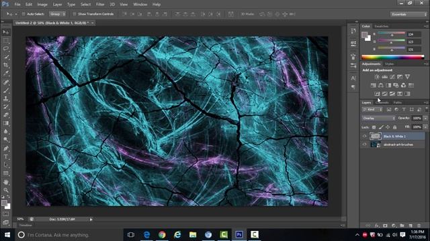The image size is (430, 241).
Task: Select the Eraser tool
Action: coord(6,115)
